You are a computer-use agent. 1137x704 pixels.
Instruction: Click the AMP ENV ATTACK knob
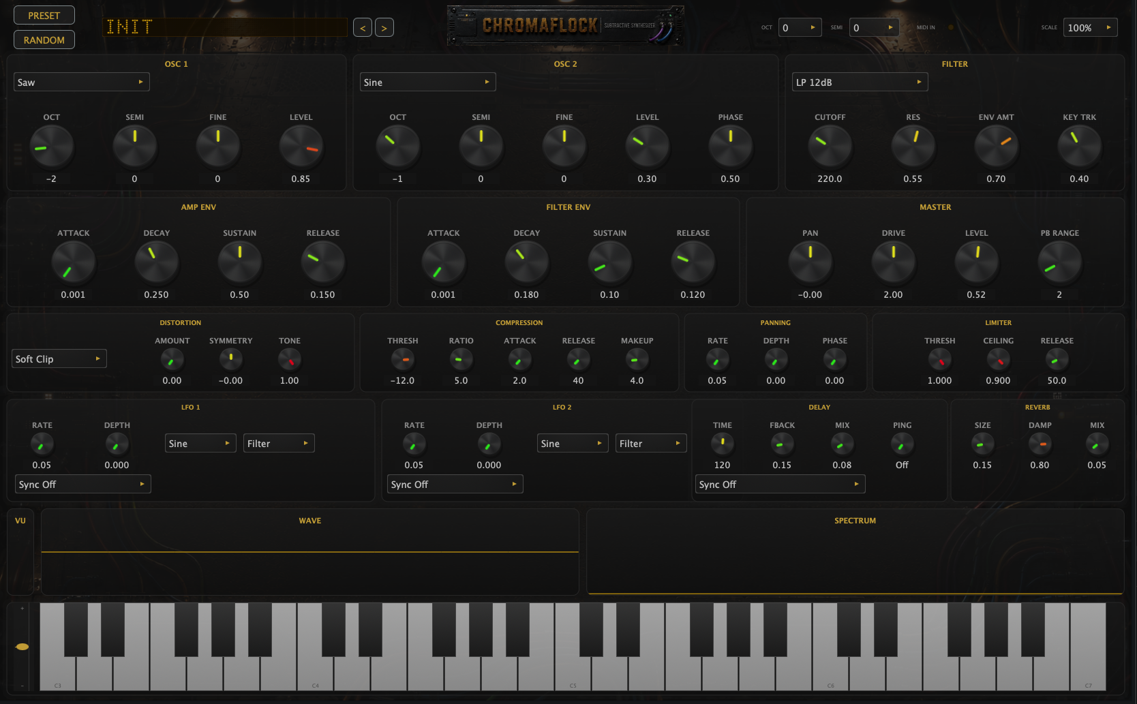(74, 262)
